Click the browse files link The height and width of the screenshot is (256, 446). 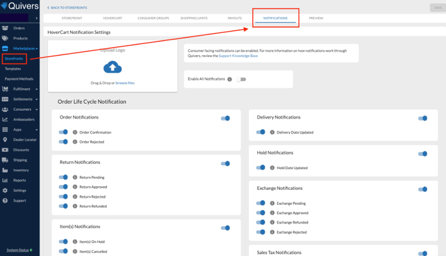tap(125, 83)
